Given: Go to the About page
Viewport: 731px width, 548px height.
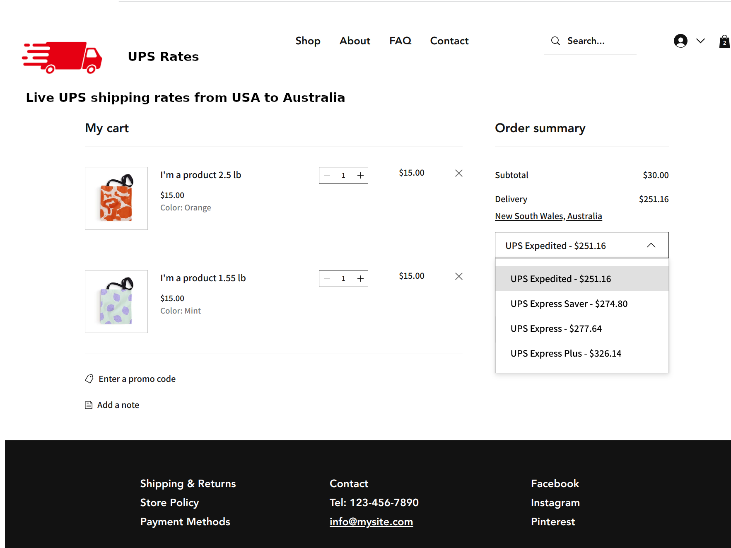Looking at the screenshot, I should pos(355,41).
